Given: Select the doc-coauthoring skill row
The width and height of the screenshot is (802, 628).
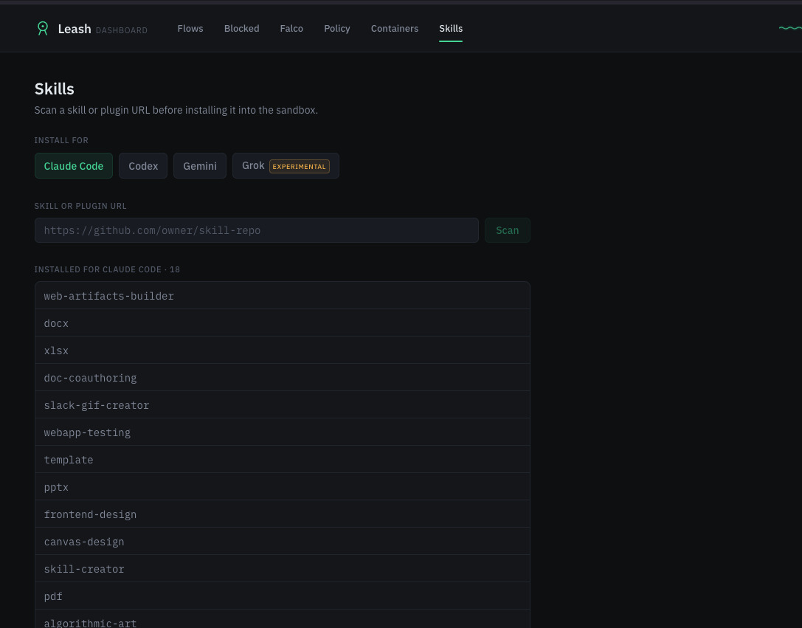Looking at the screenshot, I should click(283, 377).
